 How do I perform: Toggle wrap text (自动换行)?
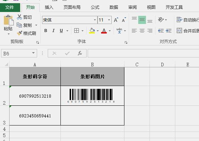pyautogui.click(x=188, y=20)
